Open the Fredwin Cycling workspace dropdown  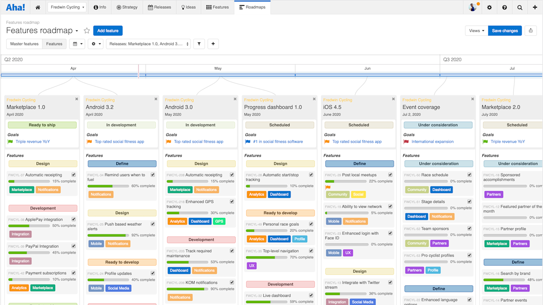pyautogui.click(x=67, y=7)
